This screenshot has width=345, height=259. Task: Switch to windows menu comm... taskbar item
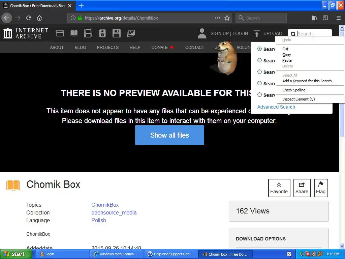pyautogui.click(x=117, y=254)
